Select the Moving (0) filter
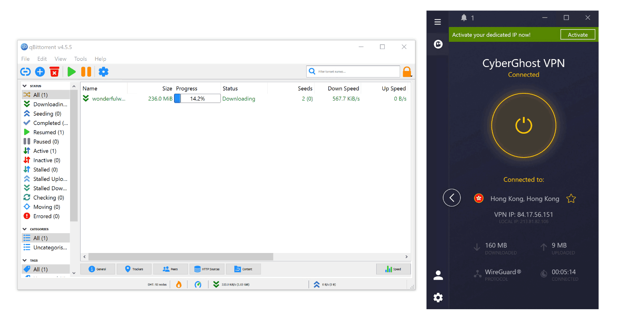 pyautogui.click(x=45, y=207)
